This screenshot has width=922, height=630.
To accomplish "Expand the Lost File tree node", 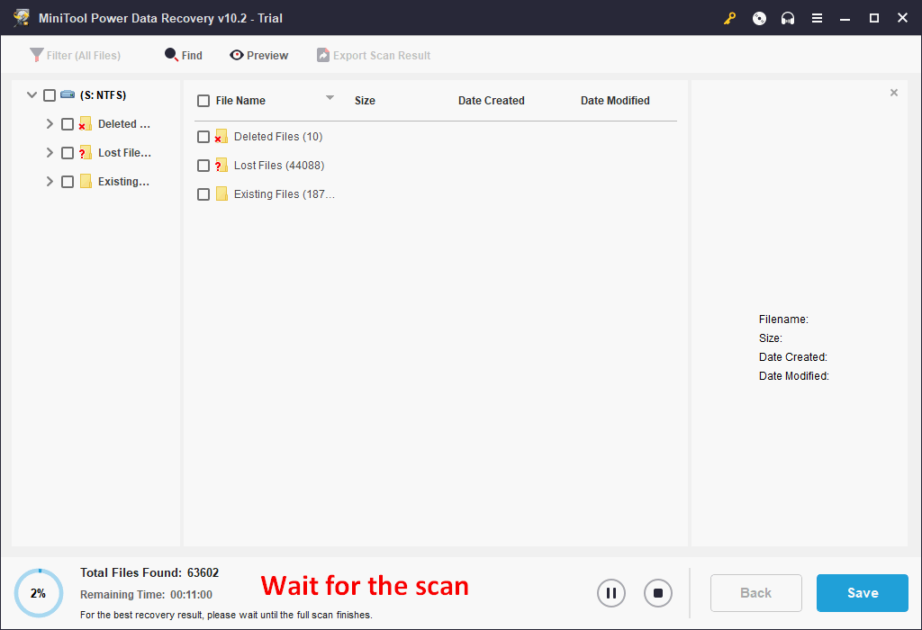I will click(50, 152).
